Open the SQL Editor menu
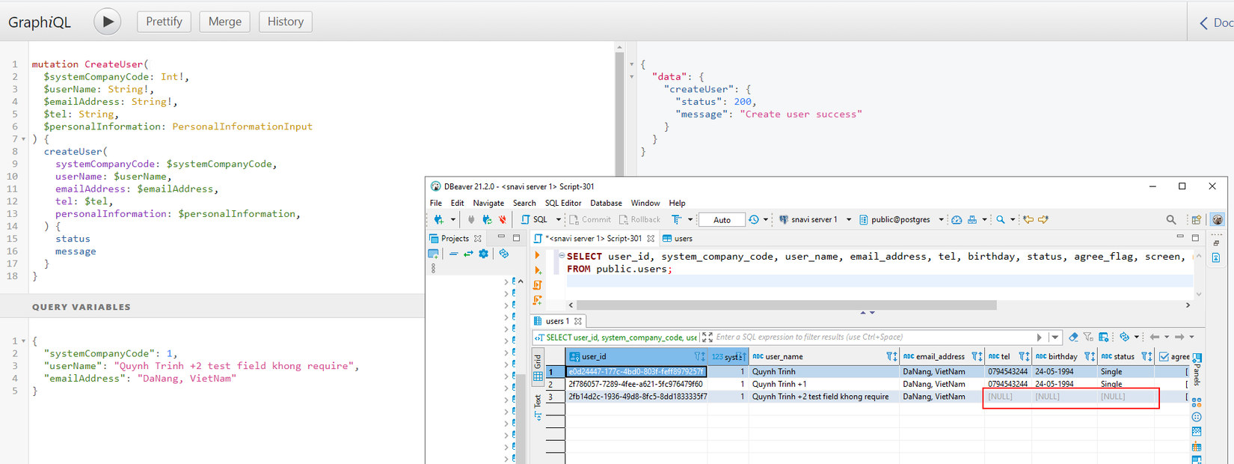The height and width of the screenshot is (464, 1234). (562, 203)
